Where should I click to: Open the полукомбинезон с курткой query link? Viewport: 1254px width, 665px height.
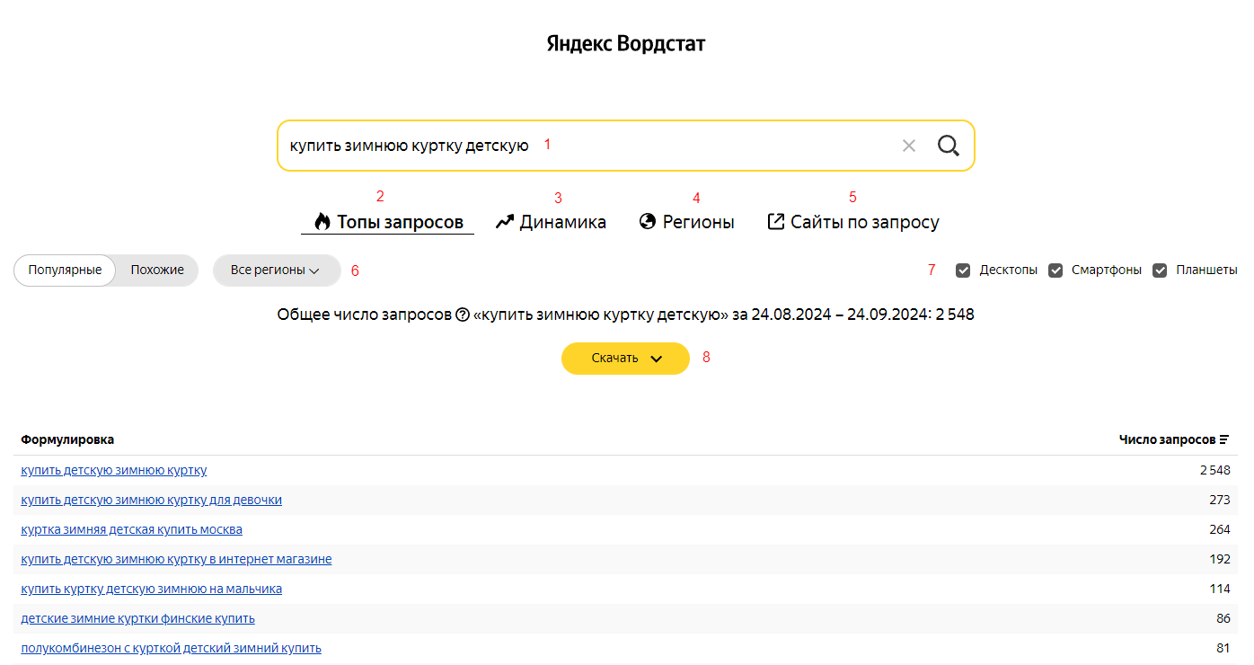pyautogui.click(x=172, y=648)
